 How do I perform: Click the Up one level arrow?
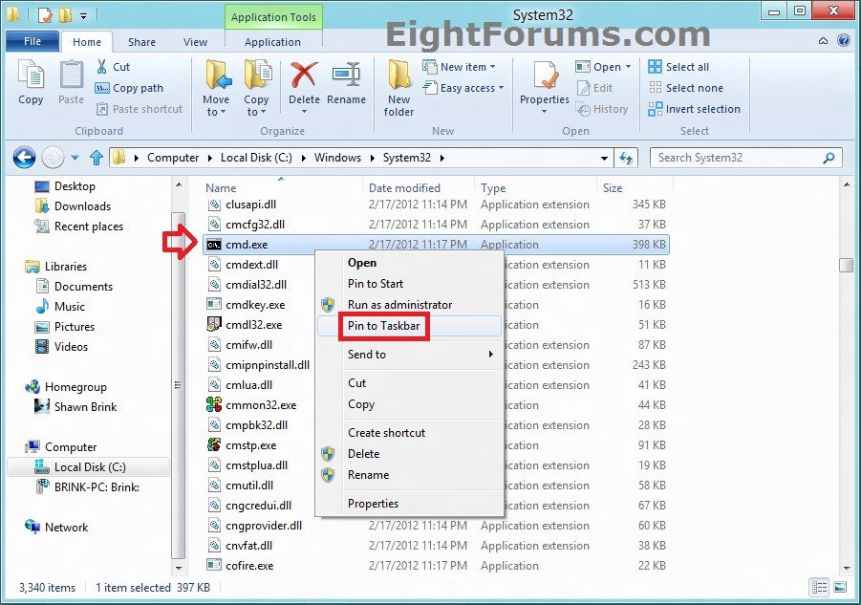(x=96, y=158)
